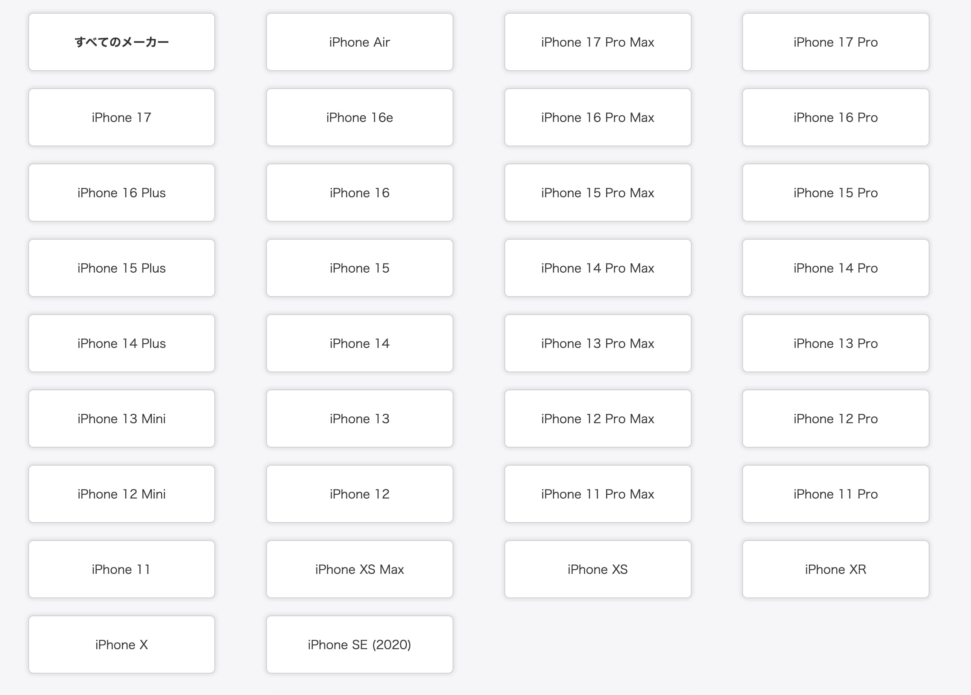The image size is (971, 695).
Task: Select iPhone 17 Pro
Action: pos(835,42)
